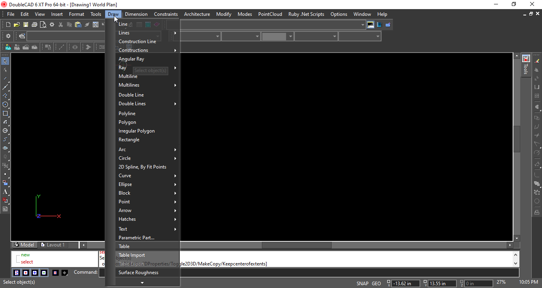Click the X coordinate field
This screenshot has width=542, height=288.
tap(406, 283)
